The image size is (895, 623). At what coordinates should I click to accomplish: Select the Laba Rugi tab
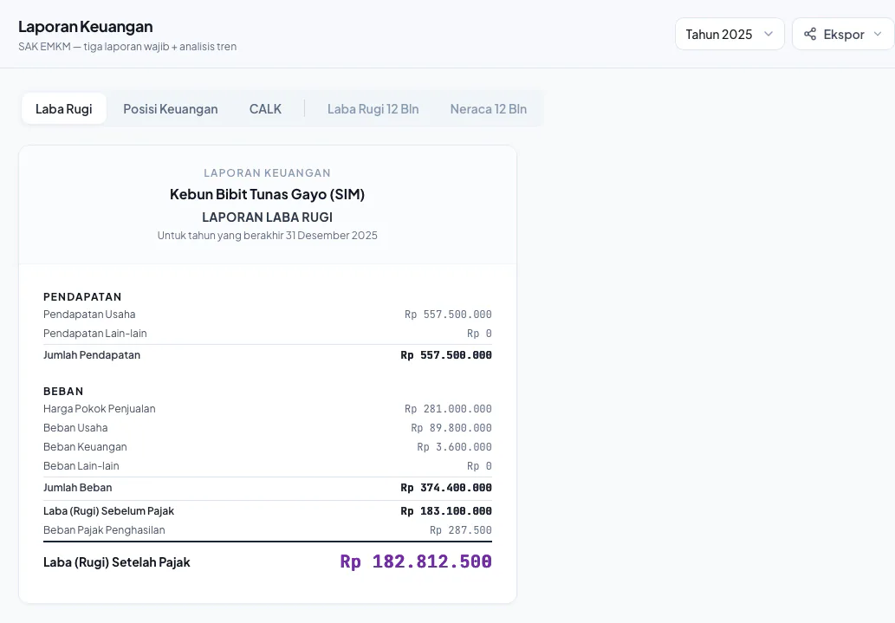click(x=64, y=108)
